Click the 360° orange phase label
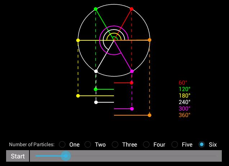229x166 pixels. pos(184,115)
